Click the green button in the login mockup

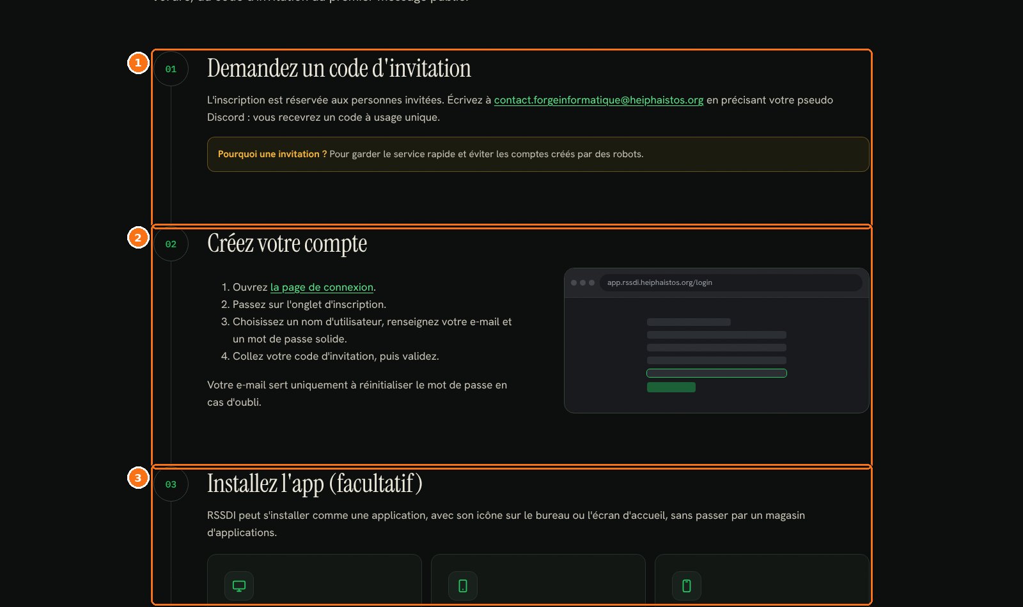click(x=671, y=387)
